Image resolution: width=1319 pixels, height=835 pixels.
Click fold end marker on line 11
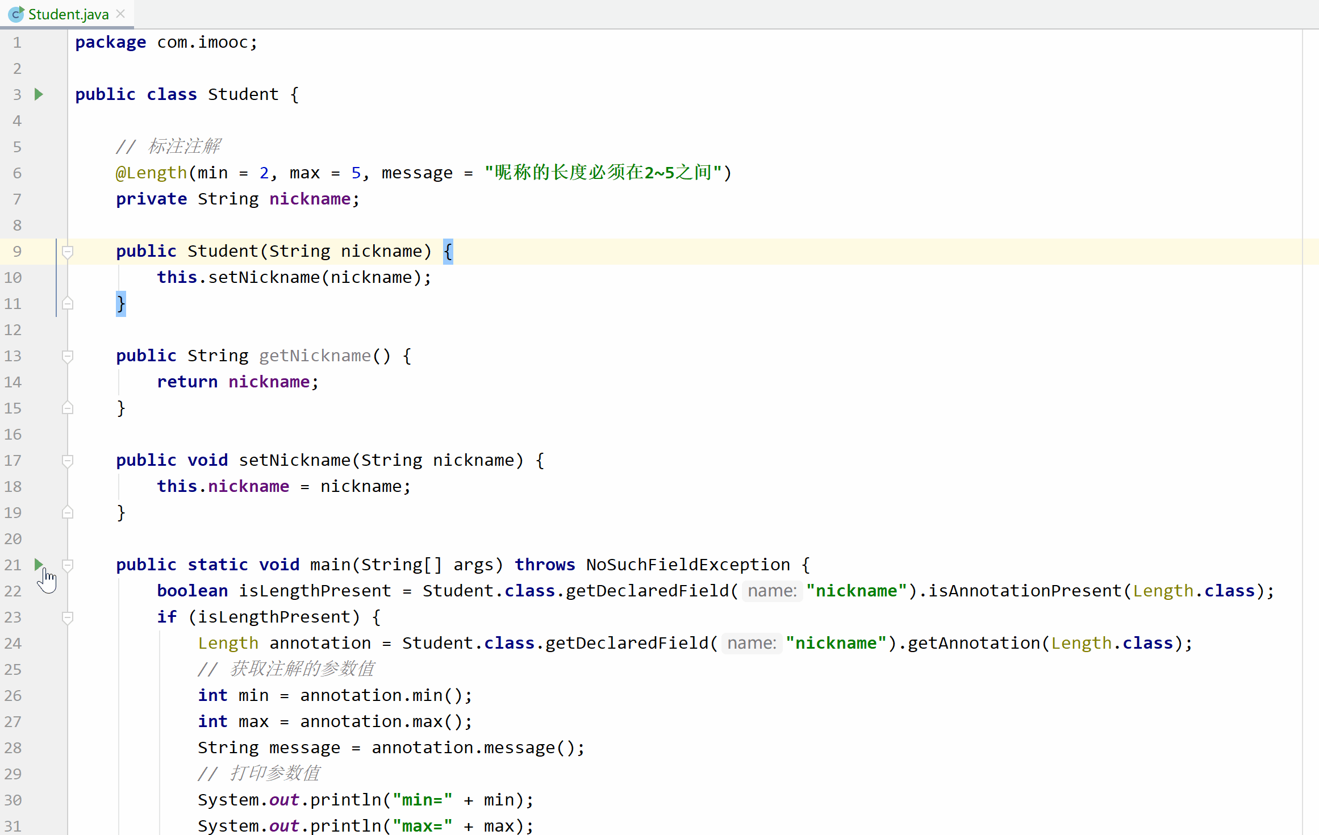click(x=68, y=303)
